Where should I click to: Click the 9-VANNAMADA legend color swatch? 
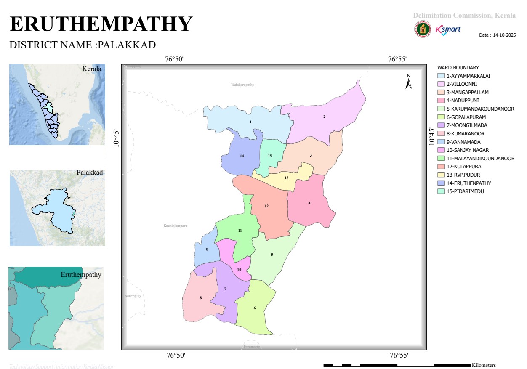(441, 142)
